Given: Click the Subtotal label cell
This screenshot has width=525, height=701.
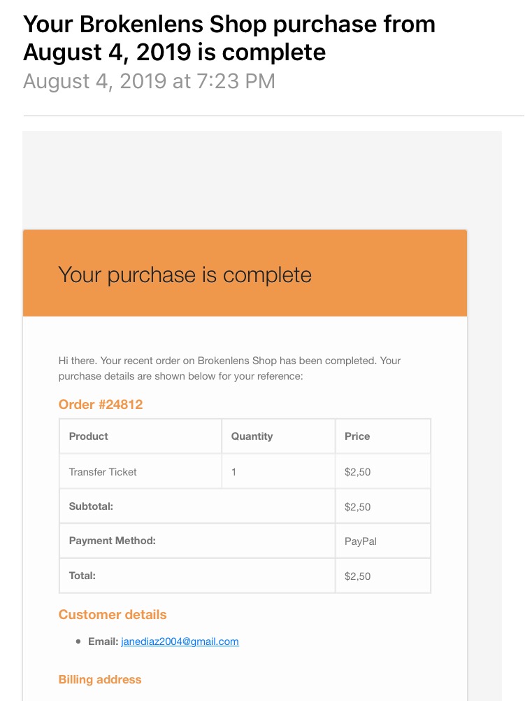Looking at the screenshot, I should point(197,506).
